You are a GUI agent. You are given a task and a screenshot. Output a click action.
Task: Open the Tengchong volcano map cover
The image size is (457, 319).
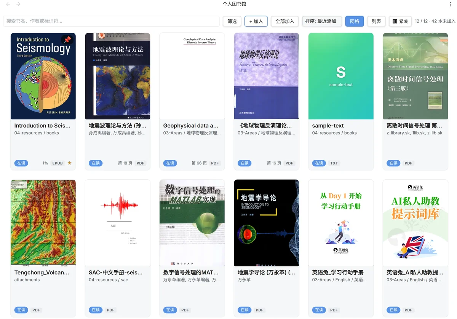tap(43, 223)
